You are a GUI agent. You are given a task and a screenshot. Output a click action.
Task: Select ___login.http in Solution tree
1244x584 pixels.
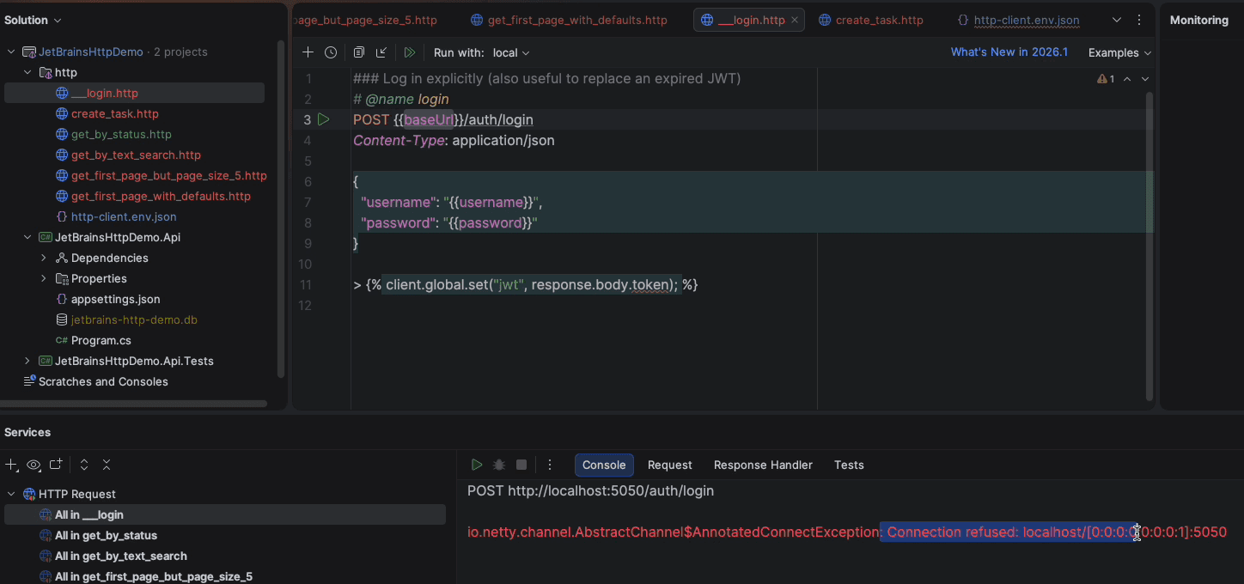pos(135,93)
